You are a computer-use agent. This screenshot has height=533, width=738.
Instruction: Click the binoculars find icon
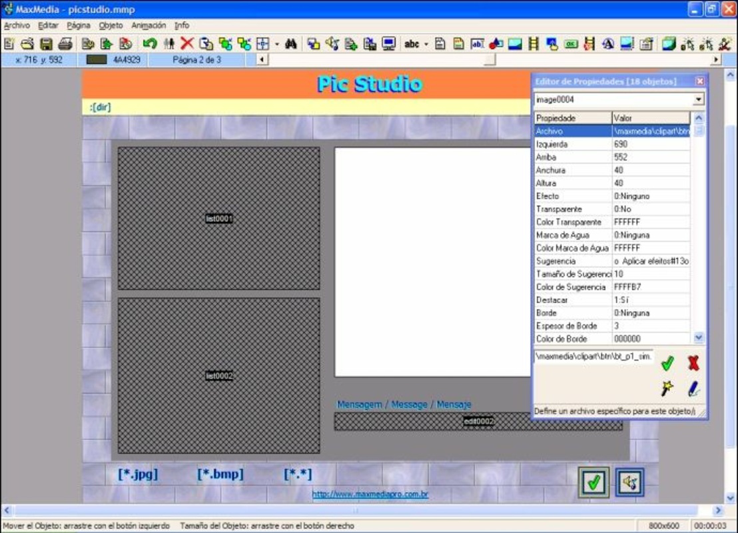291,44
